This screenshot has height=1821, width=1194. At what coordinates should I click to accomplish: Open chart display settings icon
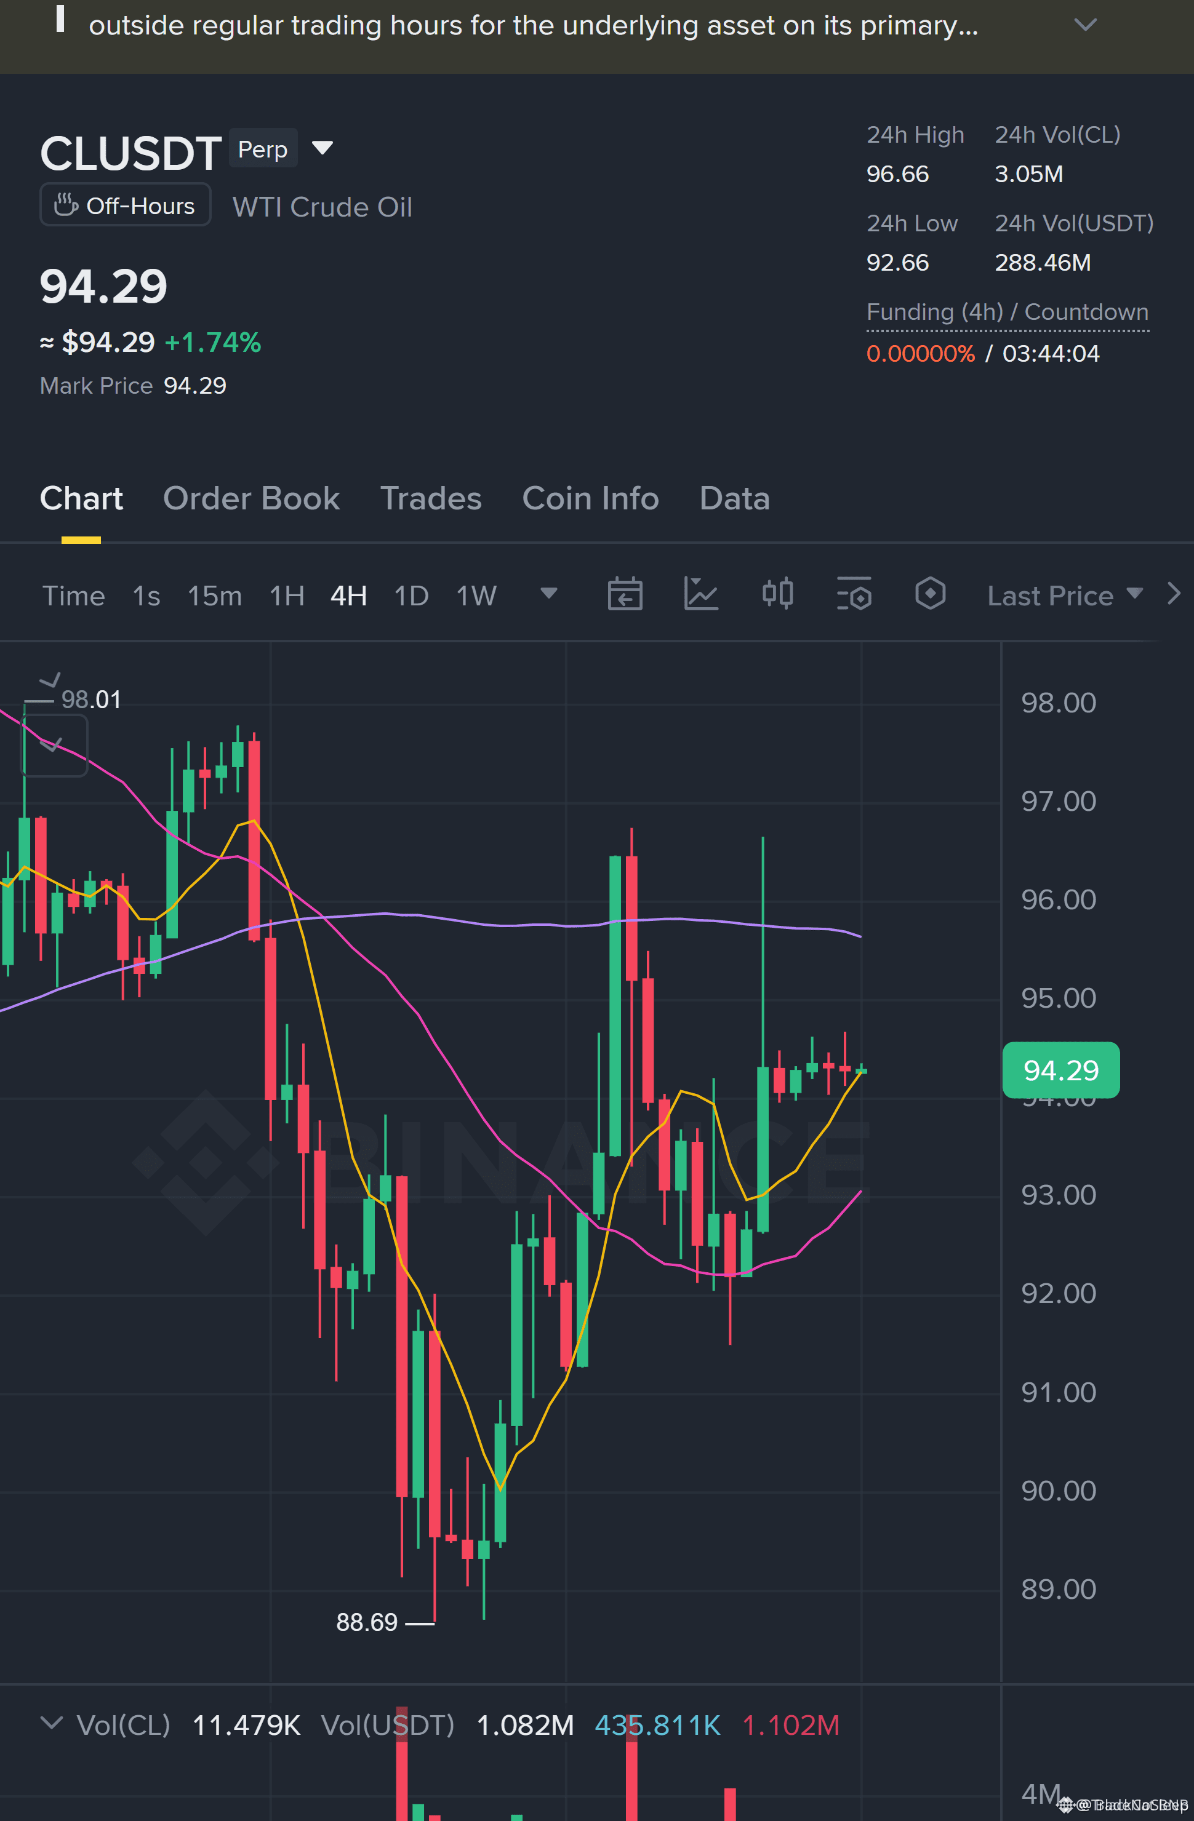click(x=854, y=594)
